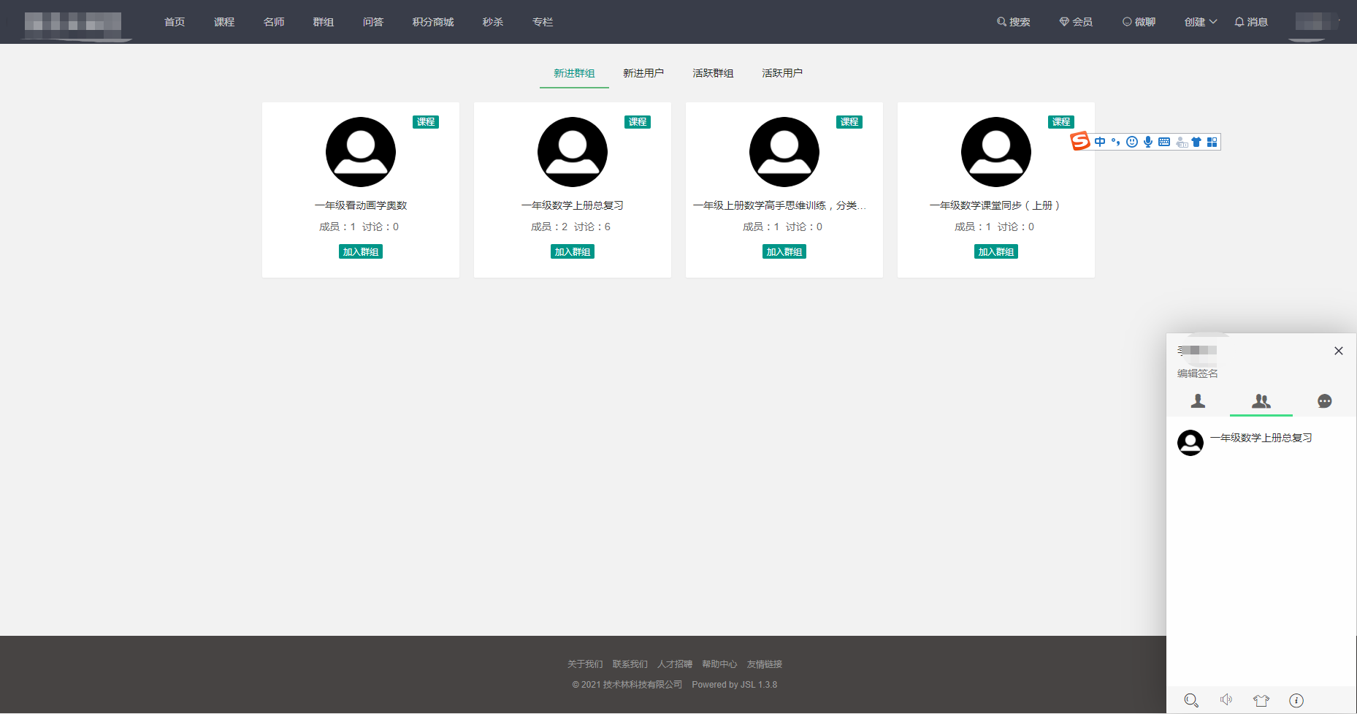Open the soft keyboard in Sogou toolbar
Viewport: 1357px width, 714px height.
point(1164,142)
